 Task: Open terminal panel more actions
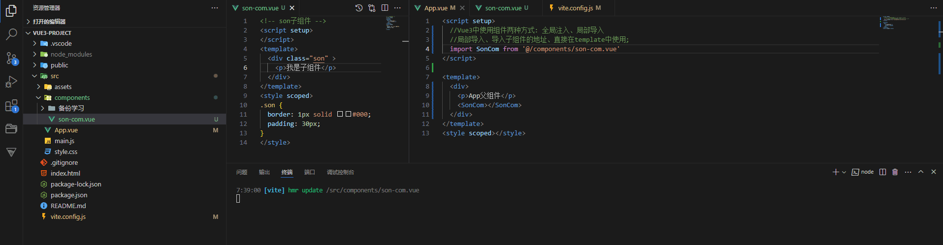(x=908, y=172)
